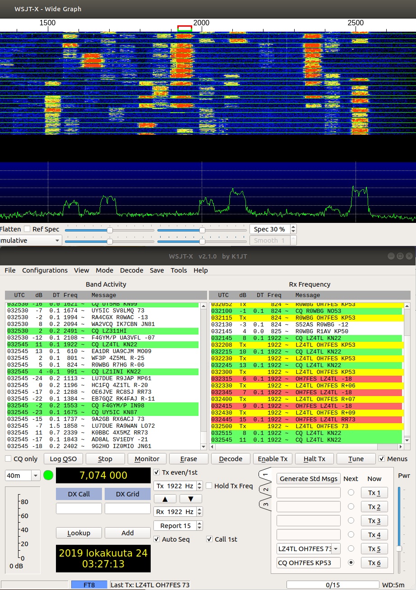Click the green status indicator circle
This screenshot has width=416, height=590.
(x=48, y=476)
